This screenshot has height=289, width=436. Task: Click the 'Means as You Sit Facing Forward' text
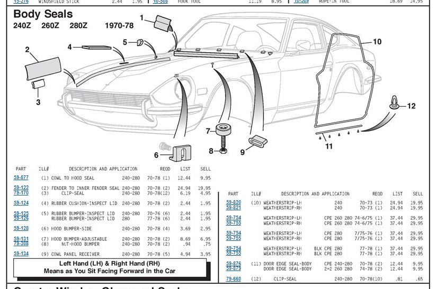[110, 271]
